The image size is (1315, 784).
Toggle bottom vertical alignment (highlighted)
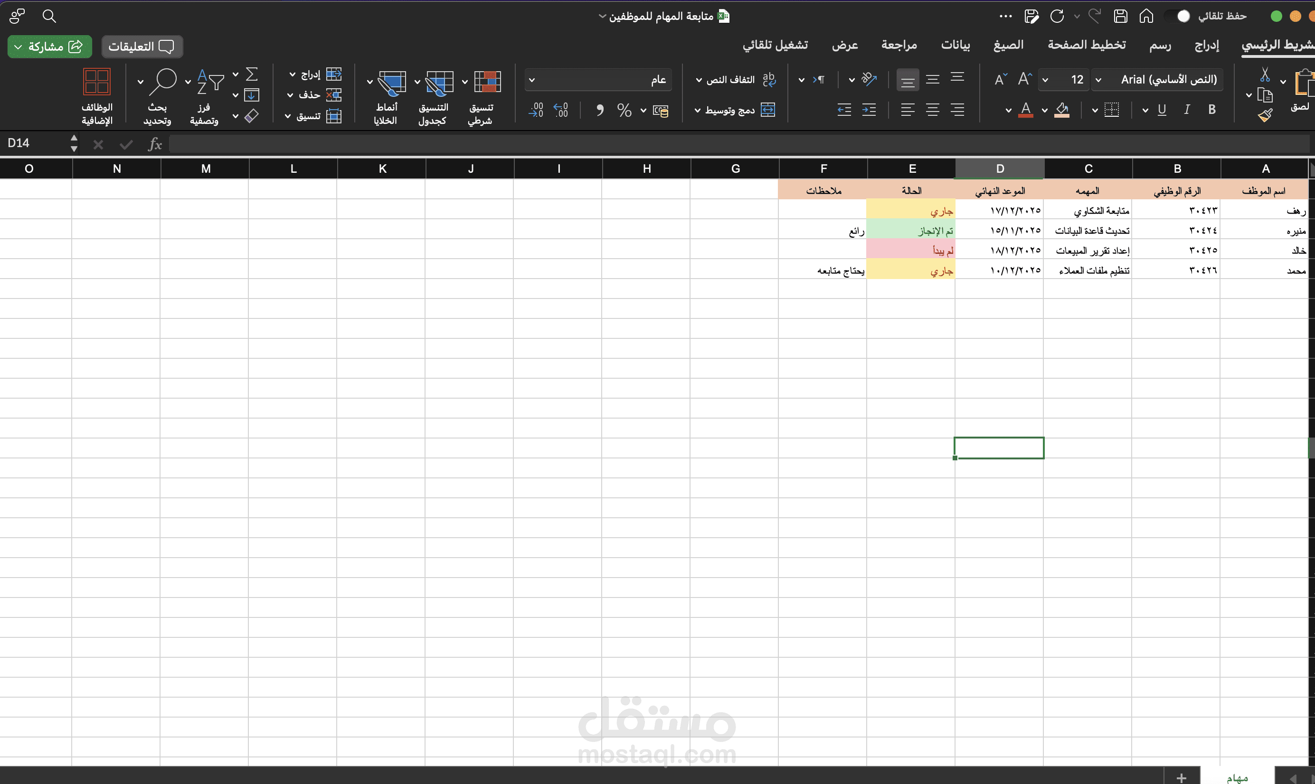pos(908,80)
